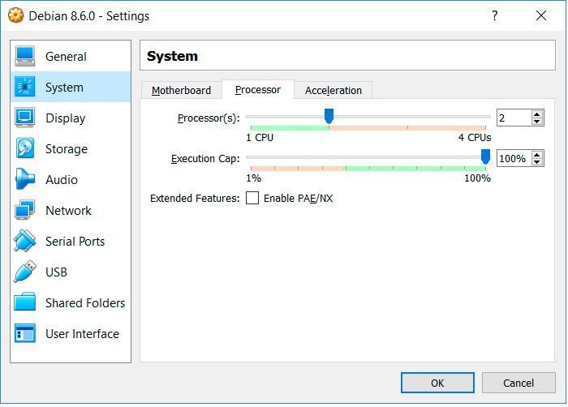Viewport: 568px width, 407px height.
Task: Decrease processor count with down arrow
Action: point(537,122)
